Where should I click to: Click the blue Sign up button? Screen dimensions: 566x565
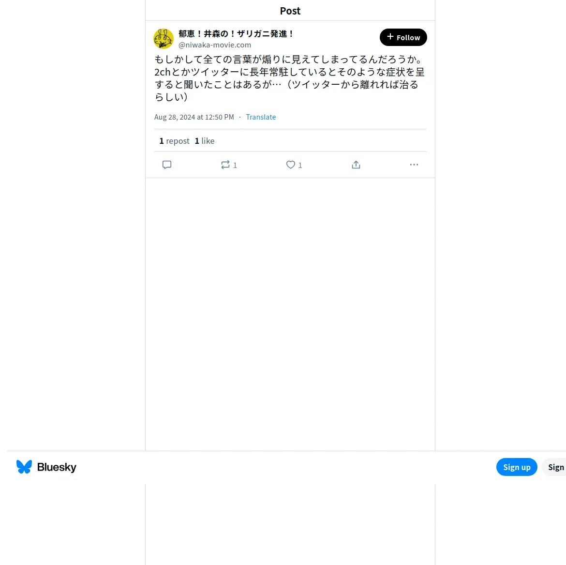click(517, 467)
